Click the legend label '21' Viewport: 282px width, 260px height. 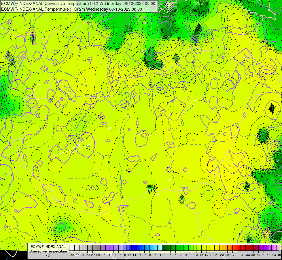[217, 255]
